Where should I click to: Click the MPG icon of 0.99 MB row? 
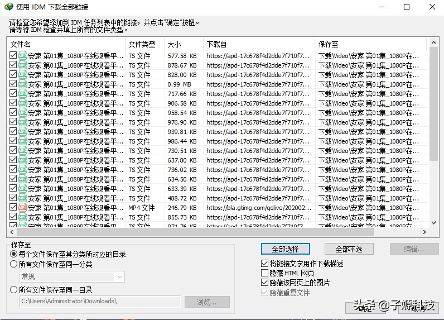[x=23, y=84]
